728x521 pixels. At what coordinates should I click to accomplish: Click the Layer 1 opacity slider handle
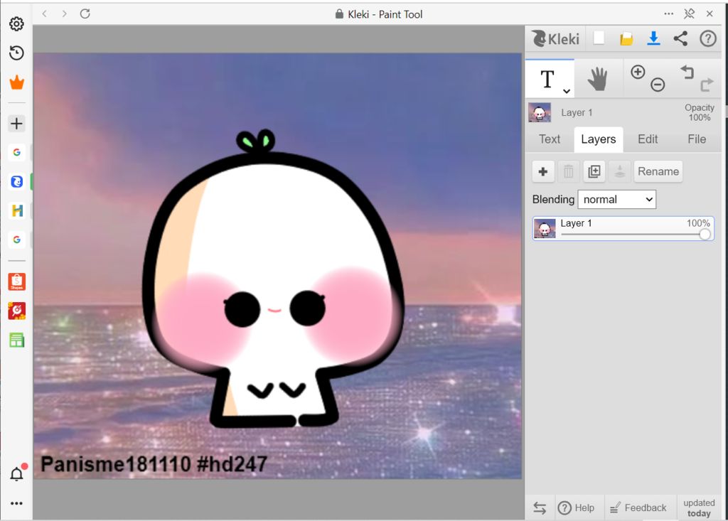tap(705, 235)
